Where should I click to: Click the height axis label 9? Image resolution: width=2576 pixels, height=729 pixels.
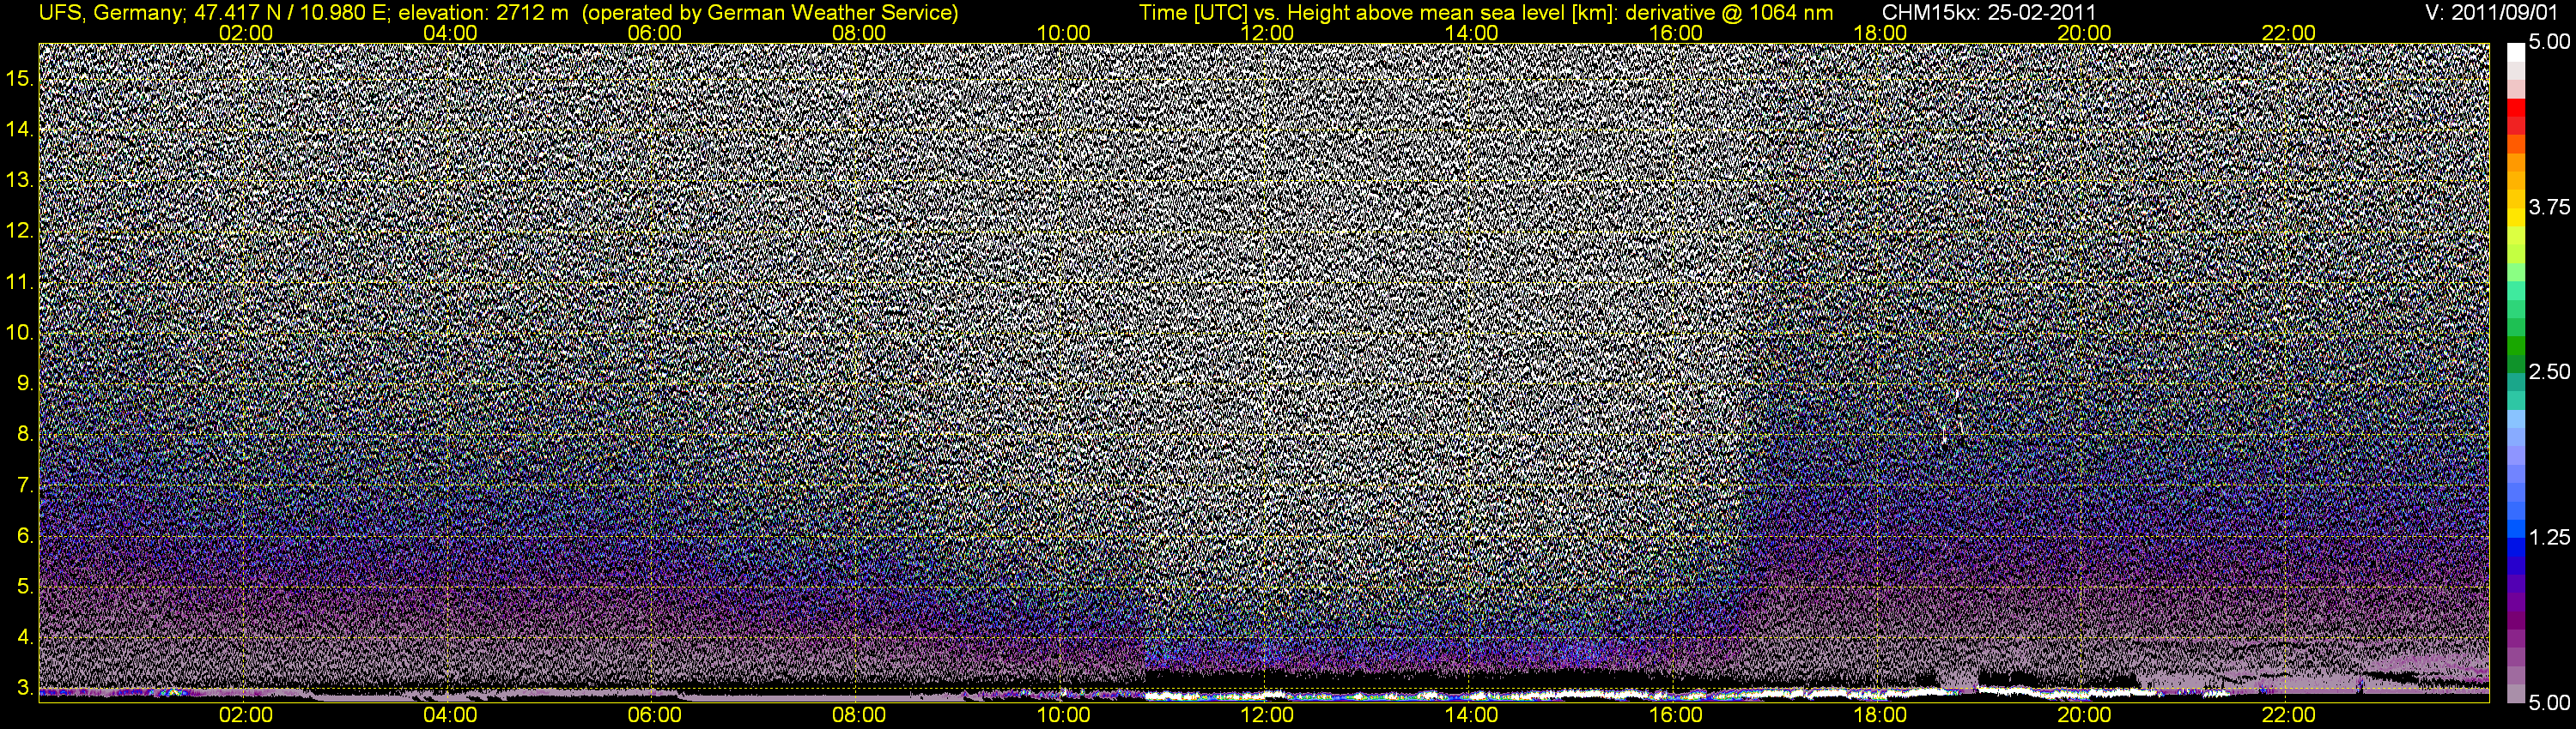coord(25,383)
